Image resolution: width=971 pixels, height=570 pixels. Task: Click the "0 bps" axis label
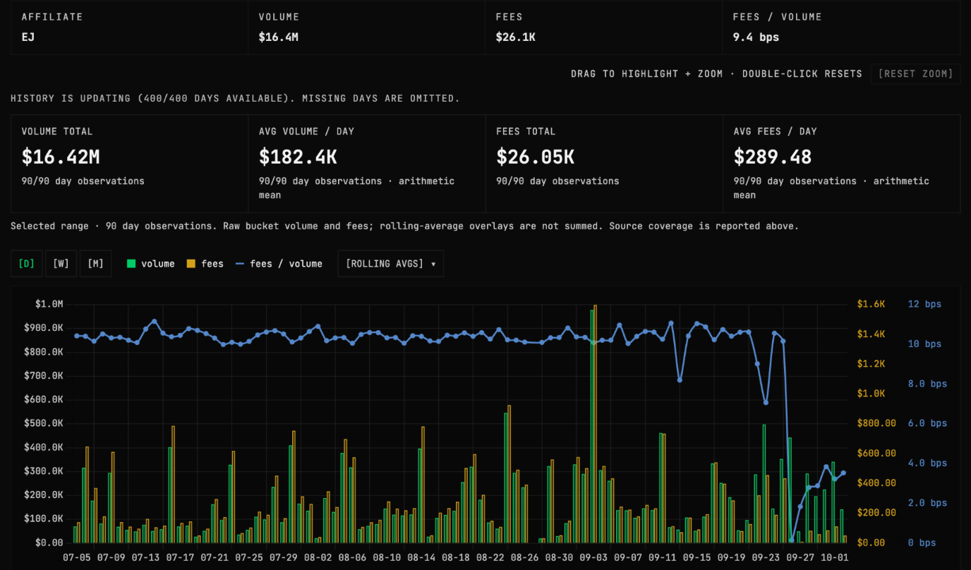click(922, 542)
